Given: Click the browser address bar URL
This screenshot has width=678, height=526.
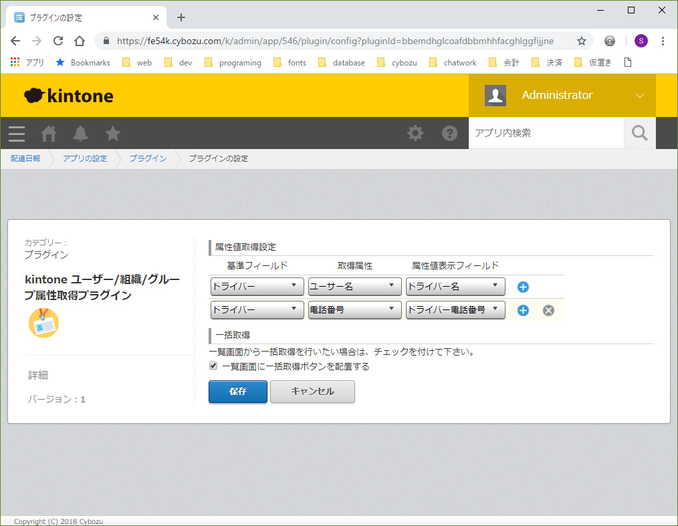Looking at the screenshot, I should coord(335,41).
